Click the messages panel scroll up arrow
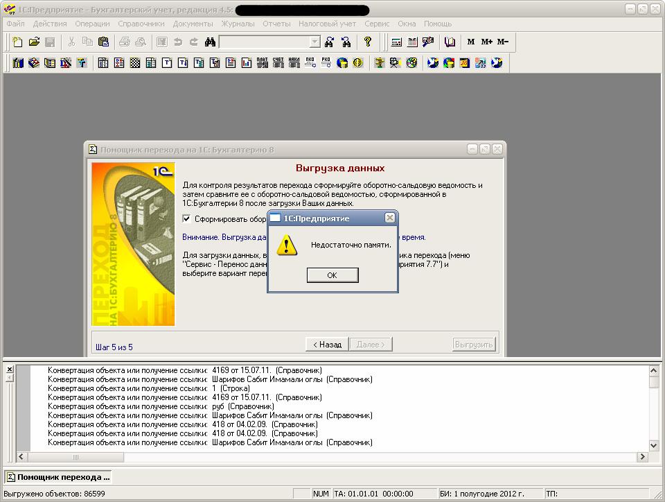 (x=653, y=370)
